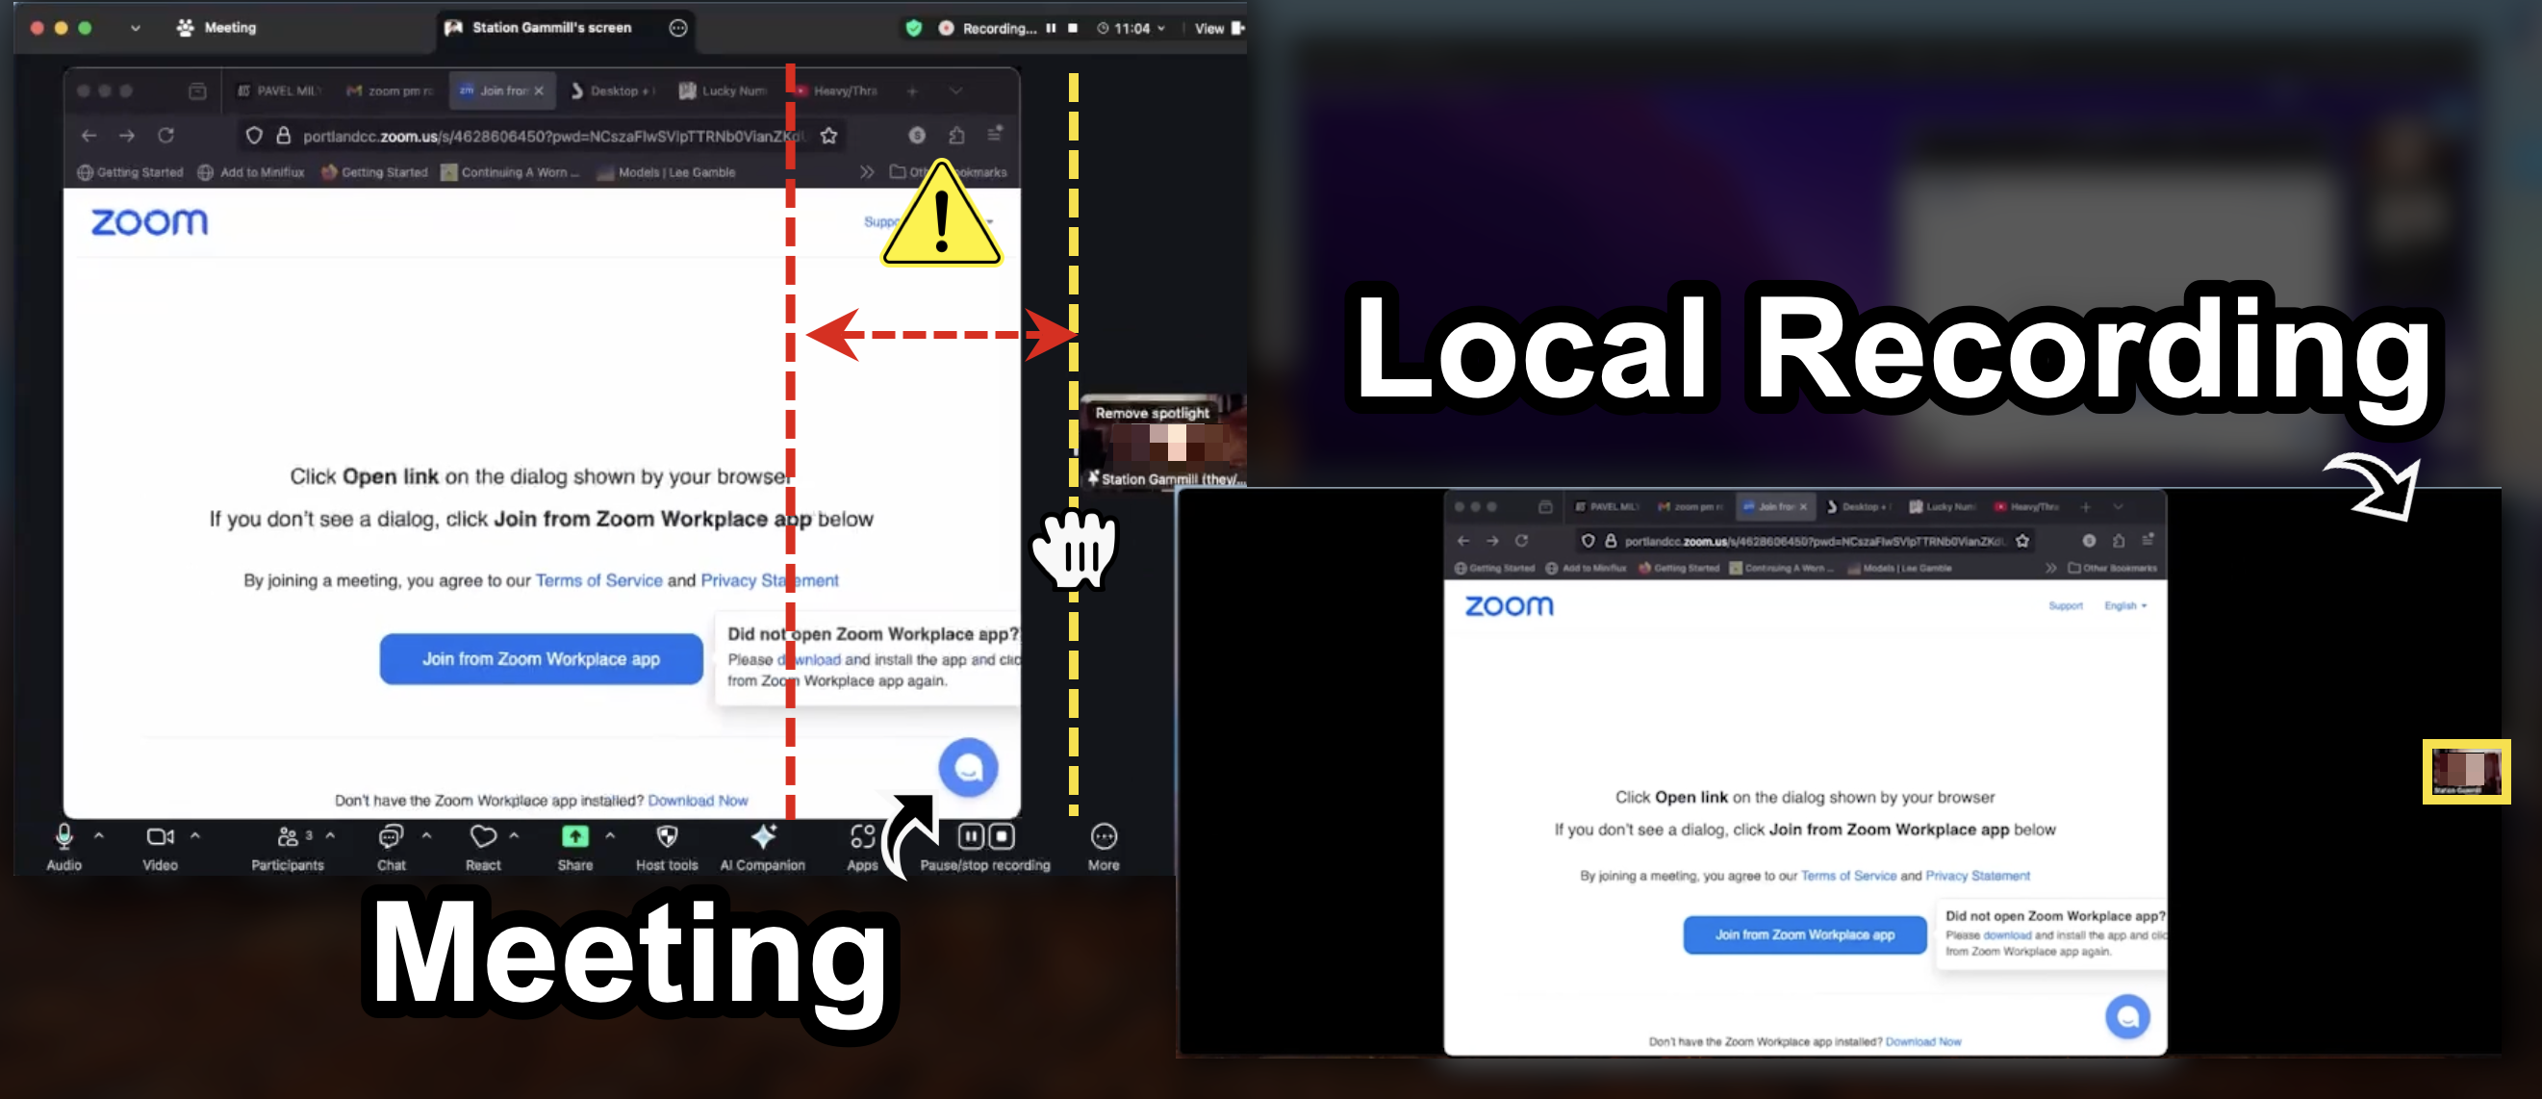Toggle camera with Video icon

pos(159,838)
